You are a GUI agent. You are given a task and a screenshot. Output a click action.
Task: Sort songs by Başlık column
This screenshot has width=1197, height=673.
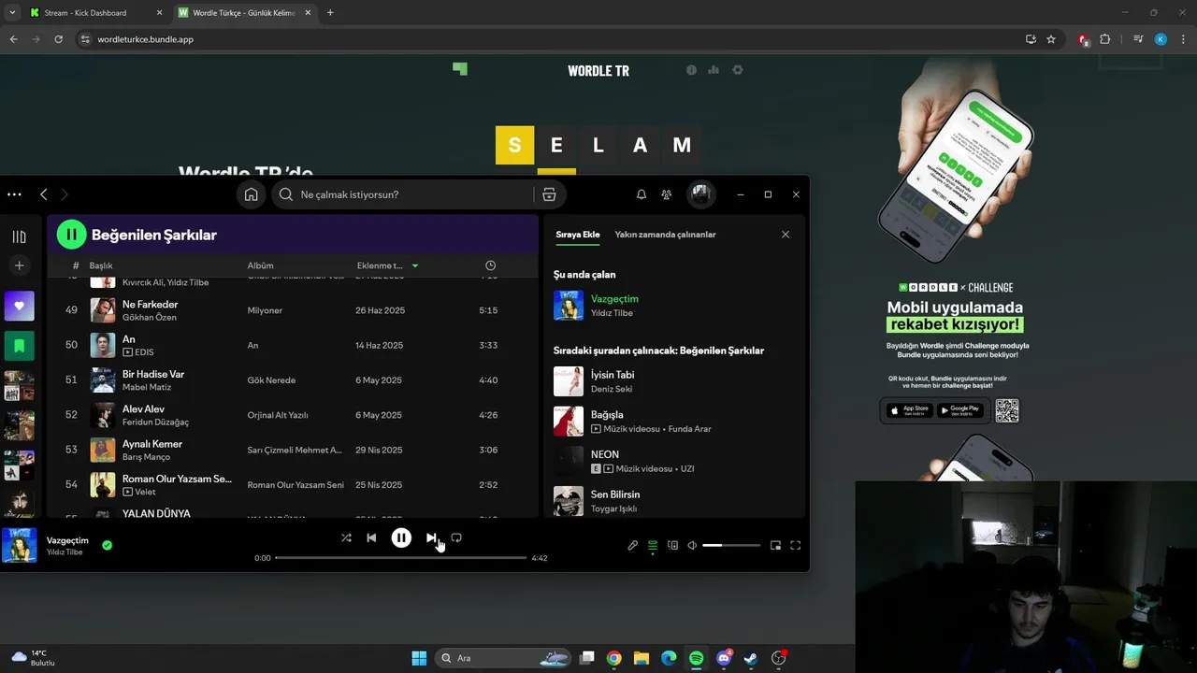101,265
